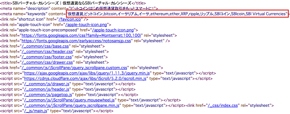
Task: Open the jquery.mousewheel.js link
Action: (70, 100)
